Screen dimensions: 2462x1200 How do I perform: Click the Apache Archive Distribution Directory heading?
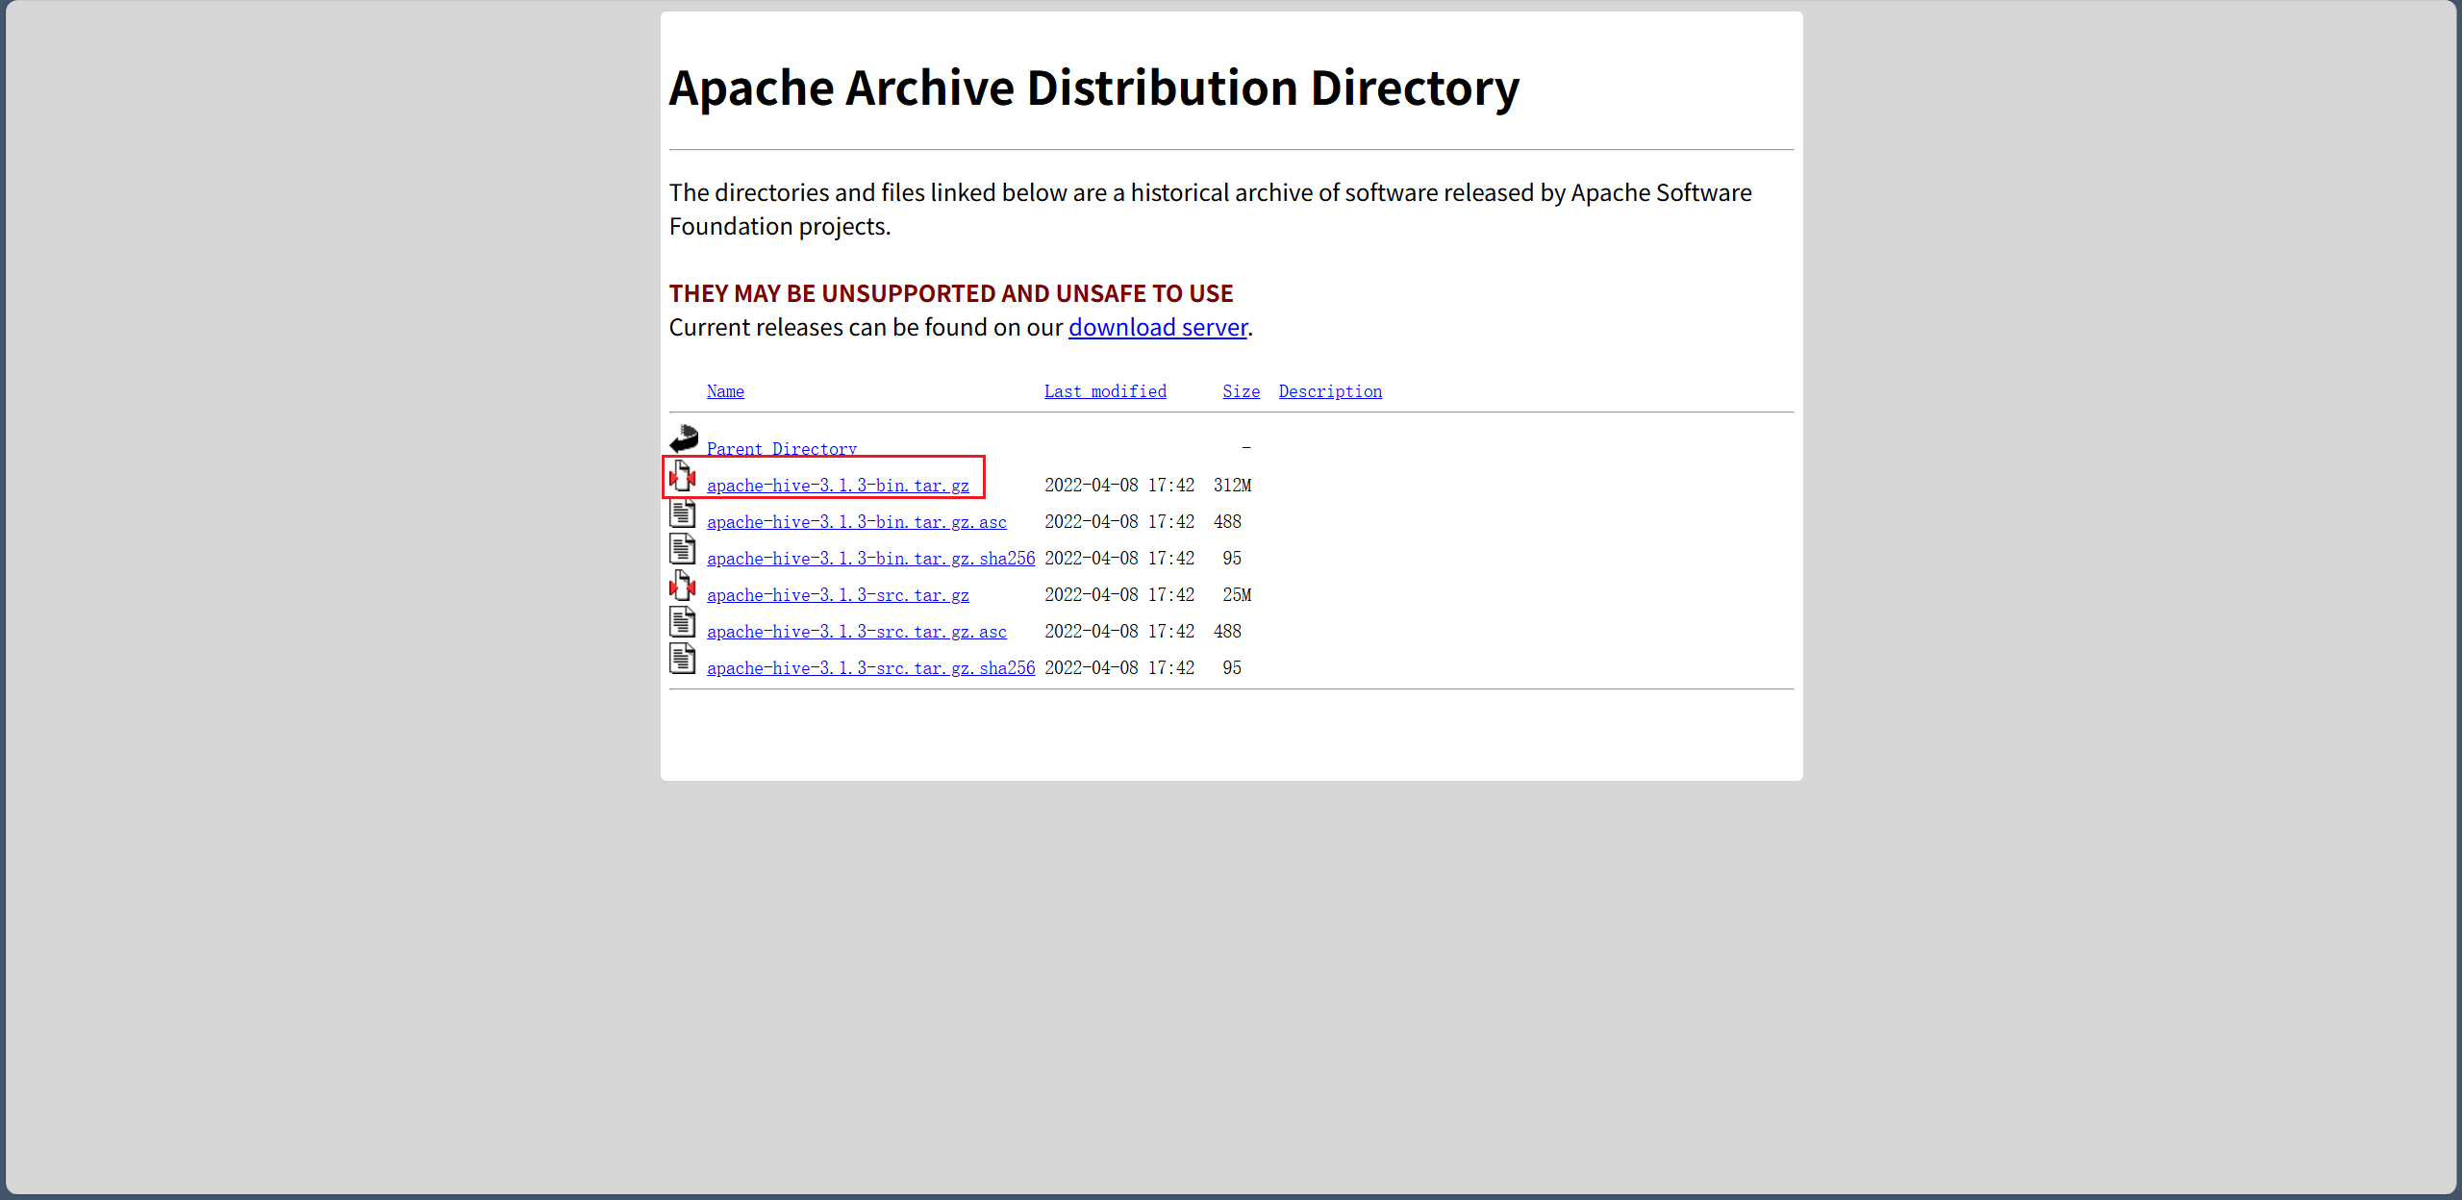coord(1093,88)
